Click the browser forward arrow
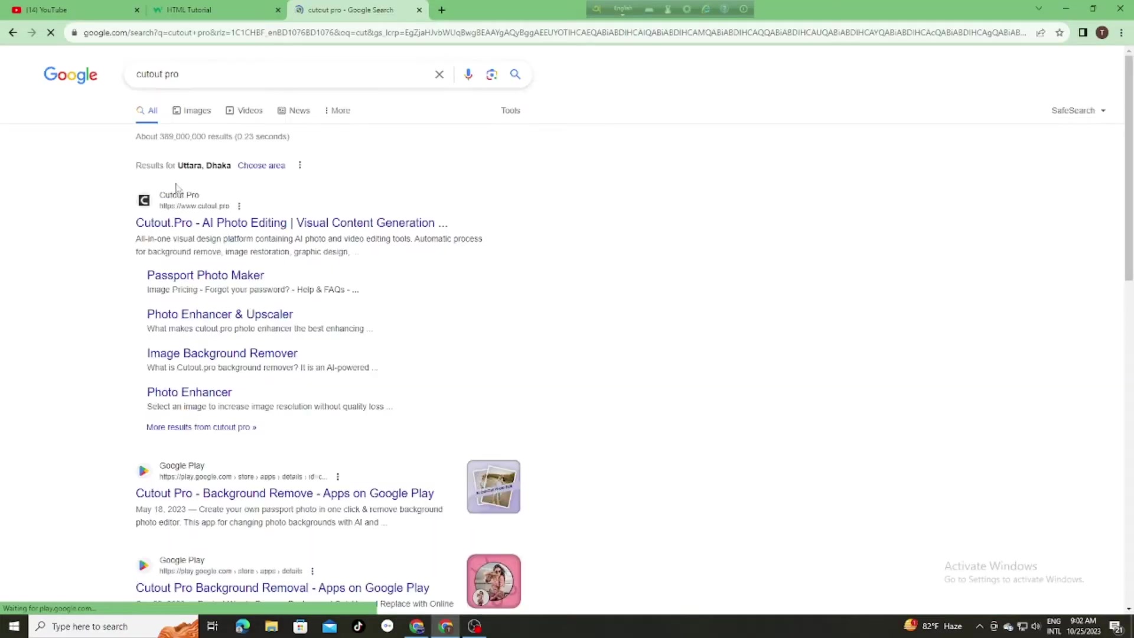This screenshot has width=1134, height=638. pyautogui.click(x=32, y=32)
